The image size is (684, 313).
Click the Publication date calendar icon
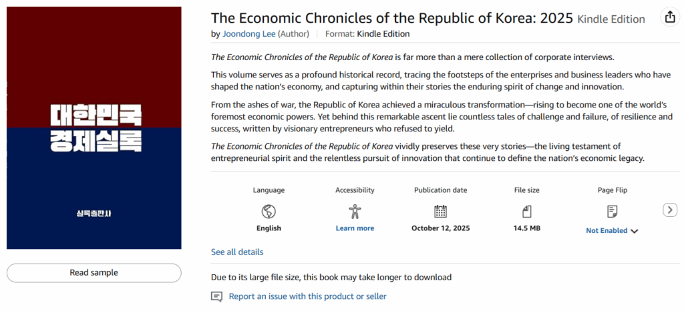(x=440, y=212)
